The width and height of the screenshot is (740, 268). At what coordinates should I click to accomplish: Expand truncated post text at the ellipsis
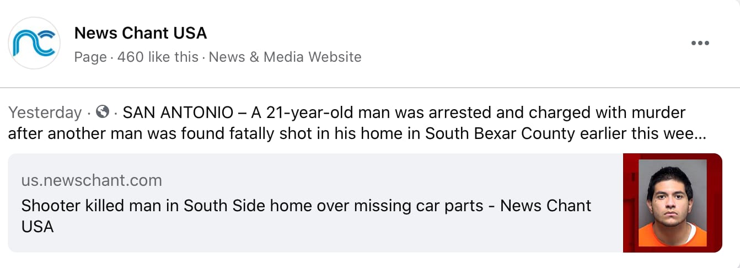pyautogui.click(x=699, y=134)
